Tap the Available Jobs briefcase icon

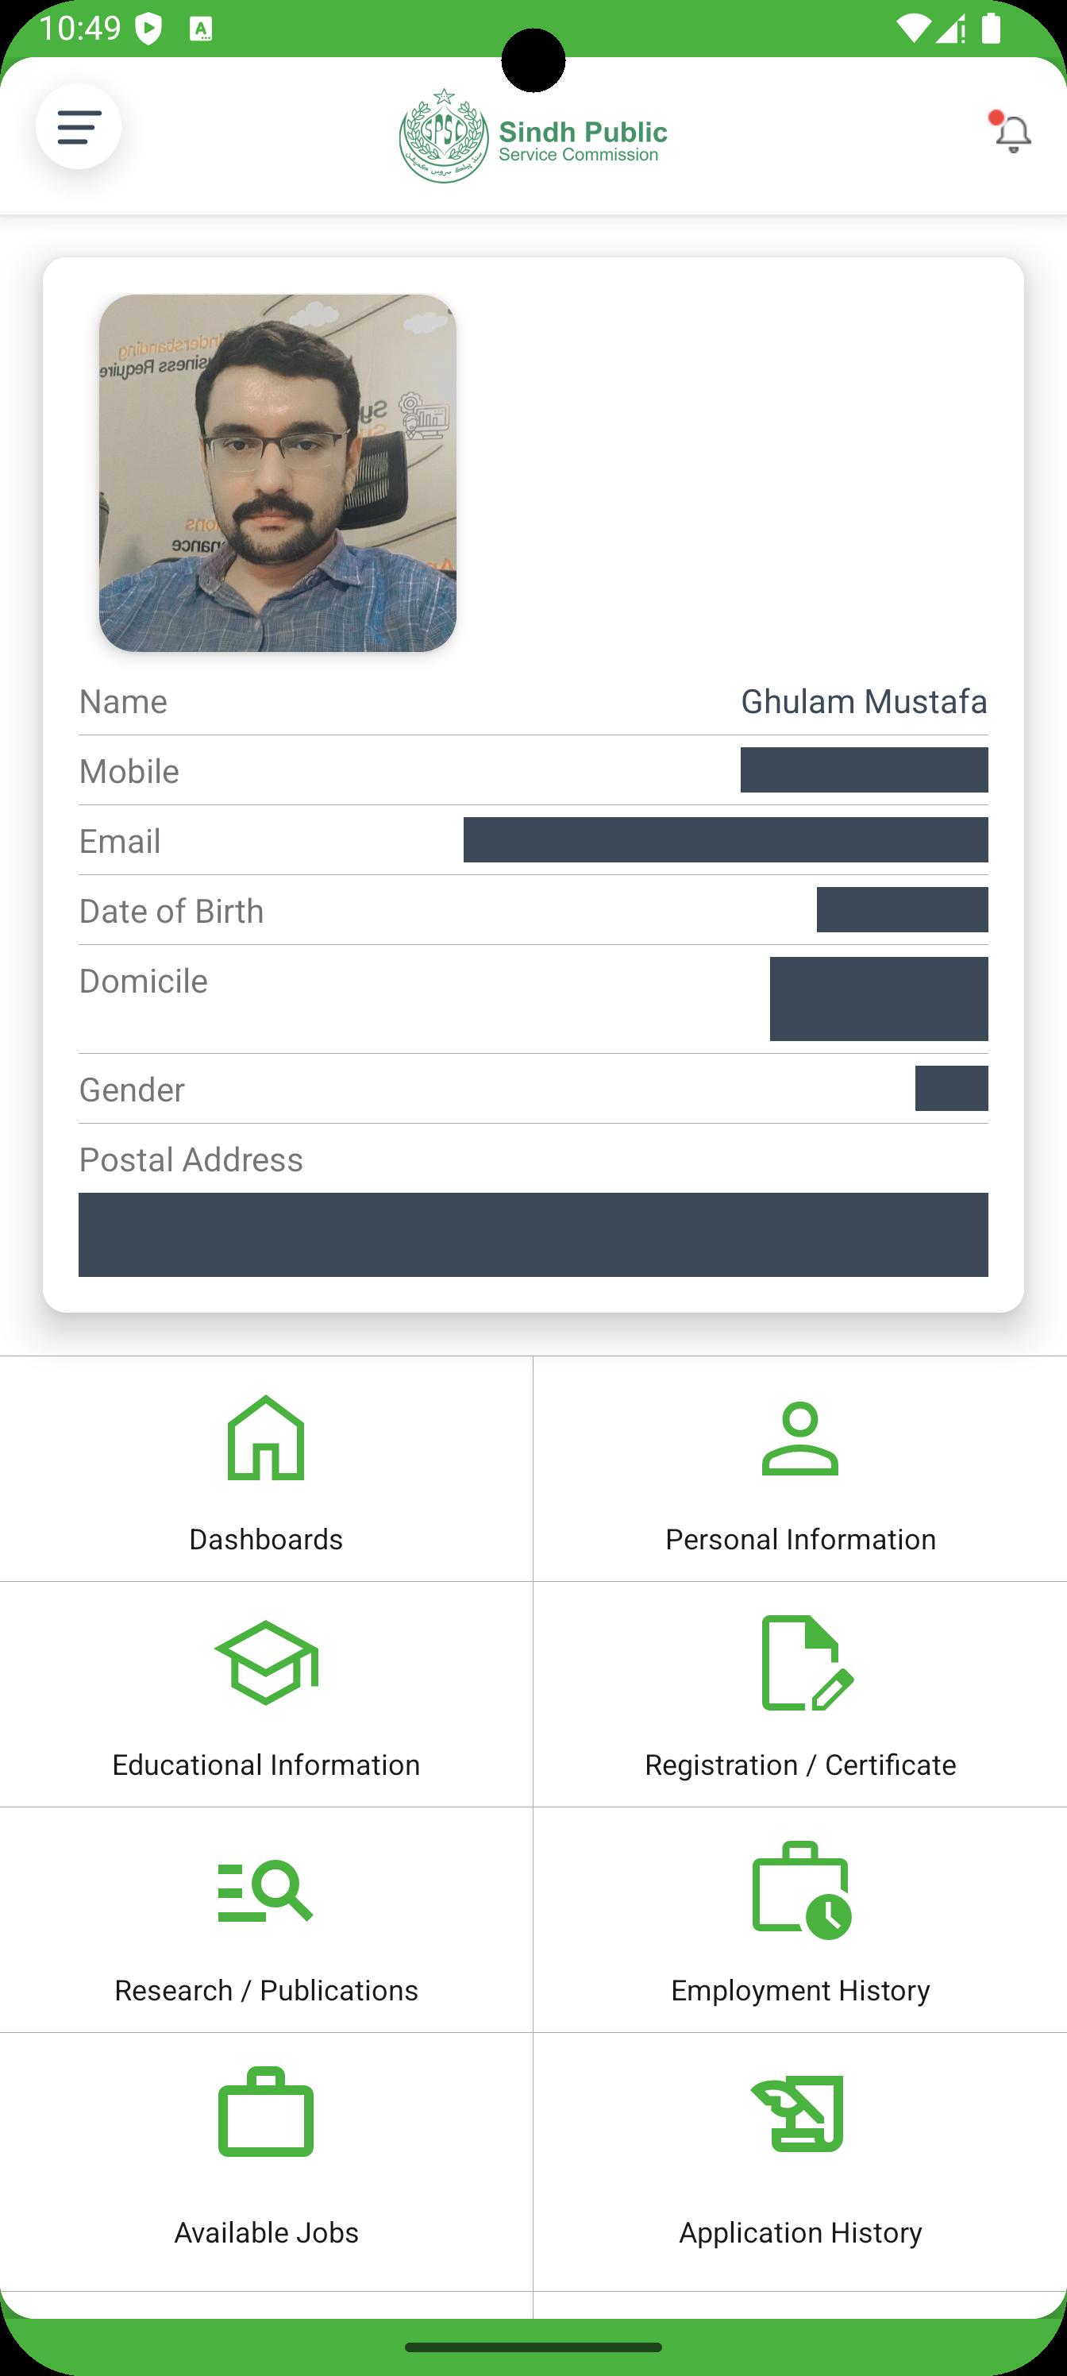click(266, 2112)
